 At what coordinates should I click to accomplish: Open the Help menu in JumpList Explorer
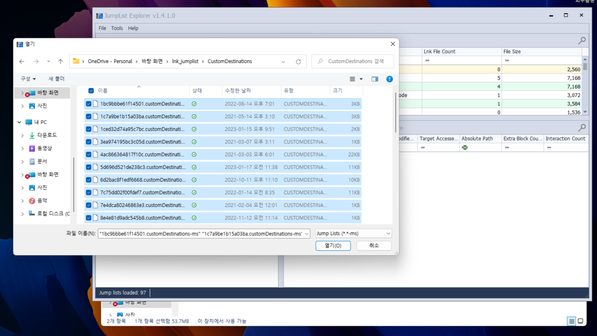pyautogui.click(x=133, y=28)
